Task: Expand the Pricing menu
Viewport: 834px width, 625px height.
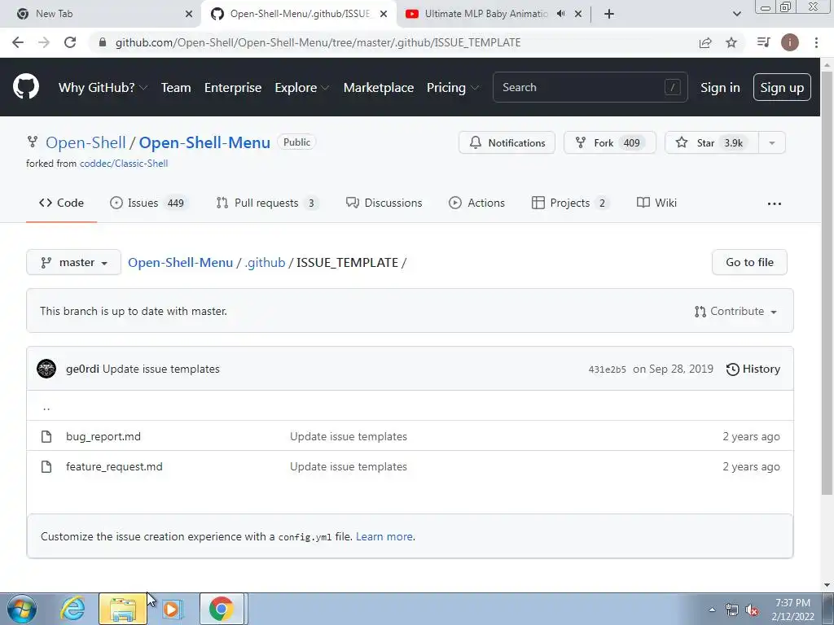Action: point(452,88)
